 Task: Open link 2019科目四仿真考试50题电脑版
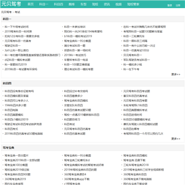[x=24, y=134]
